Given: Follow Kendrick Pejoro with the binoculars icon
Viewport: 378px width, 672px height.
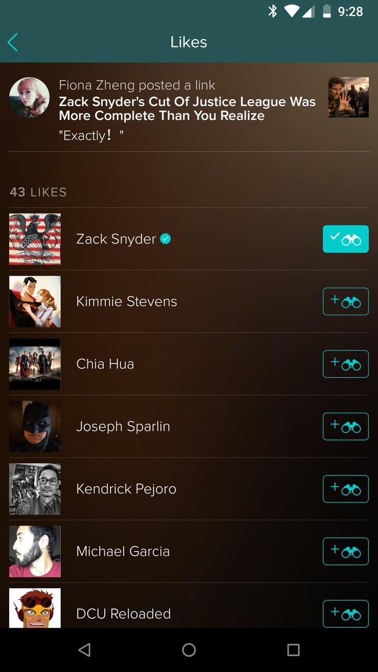Looking at the screenshot, I should click(345, 489).
